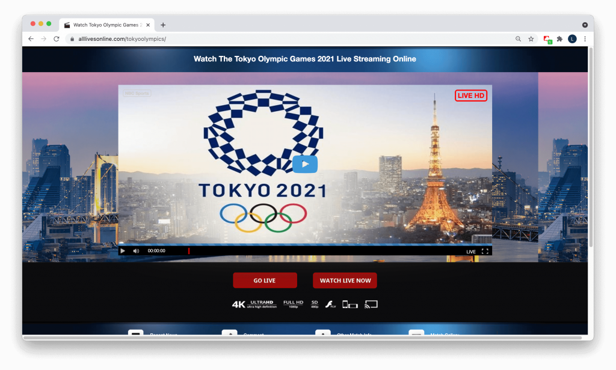Go back using the browser back arrow

point(31,39)
